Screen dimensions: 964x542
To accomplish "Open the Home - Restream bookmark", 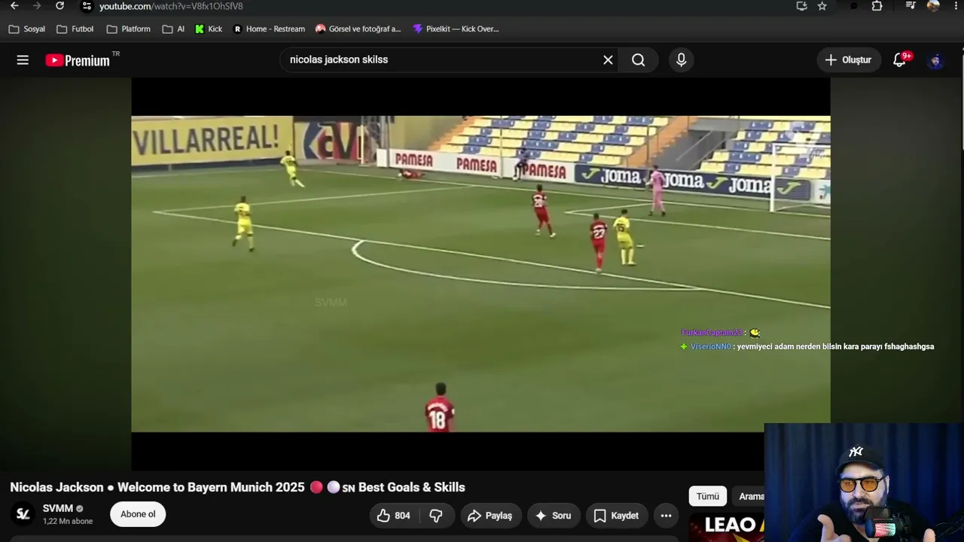I will click(269, 29).
